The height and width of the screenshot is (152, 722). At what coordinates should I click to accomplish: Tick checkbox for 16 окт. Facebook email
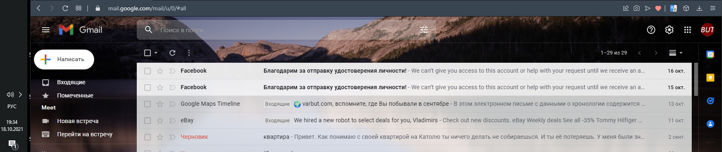(147, 71)
